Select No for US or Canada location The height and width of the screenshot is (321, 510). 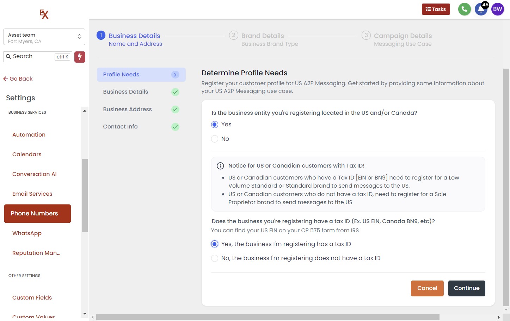click(215, 139)
